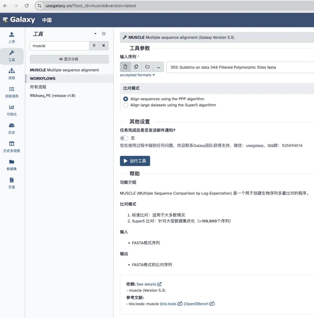Image resolution: width=314 pixels, height=318 pixels.
Task: Open the Pages (页面) sidebar icon
Action: click(x=12, y=183)
